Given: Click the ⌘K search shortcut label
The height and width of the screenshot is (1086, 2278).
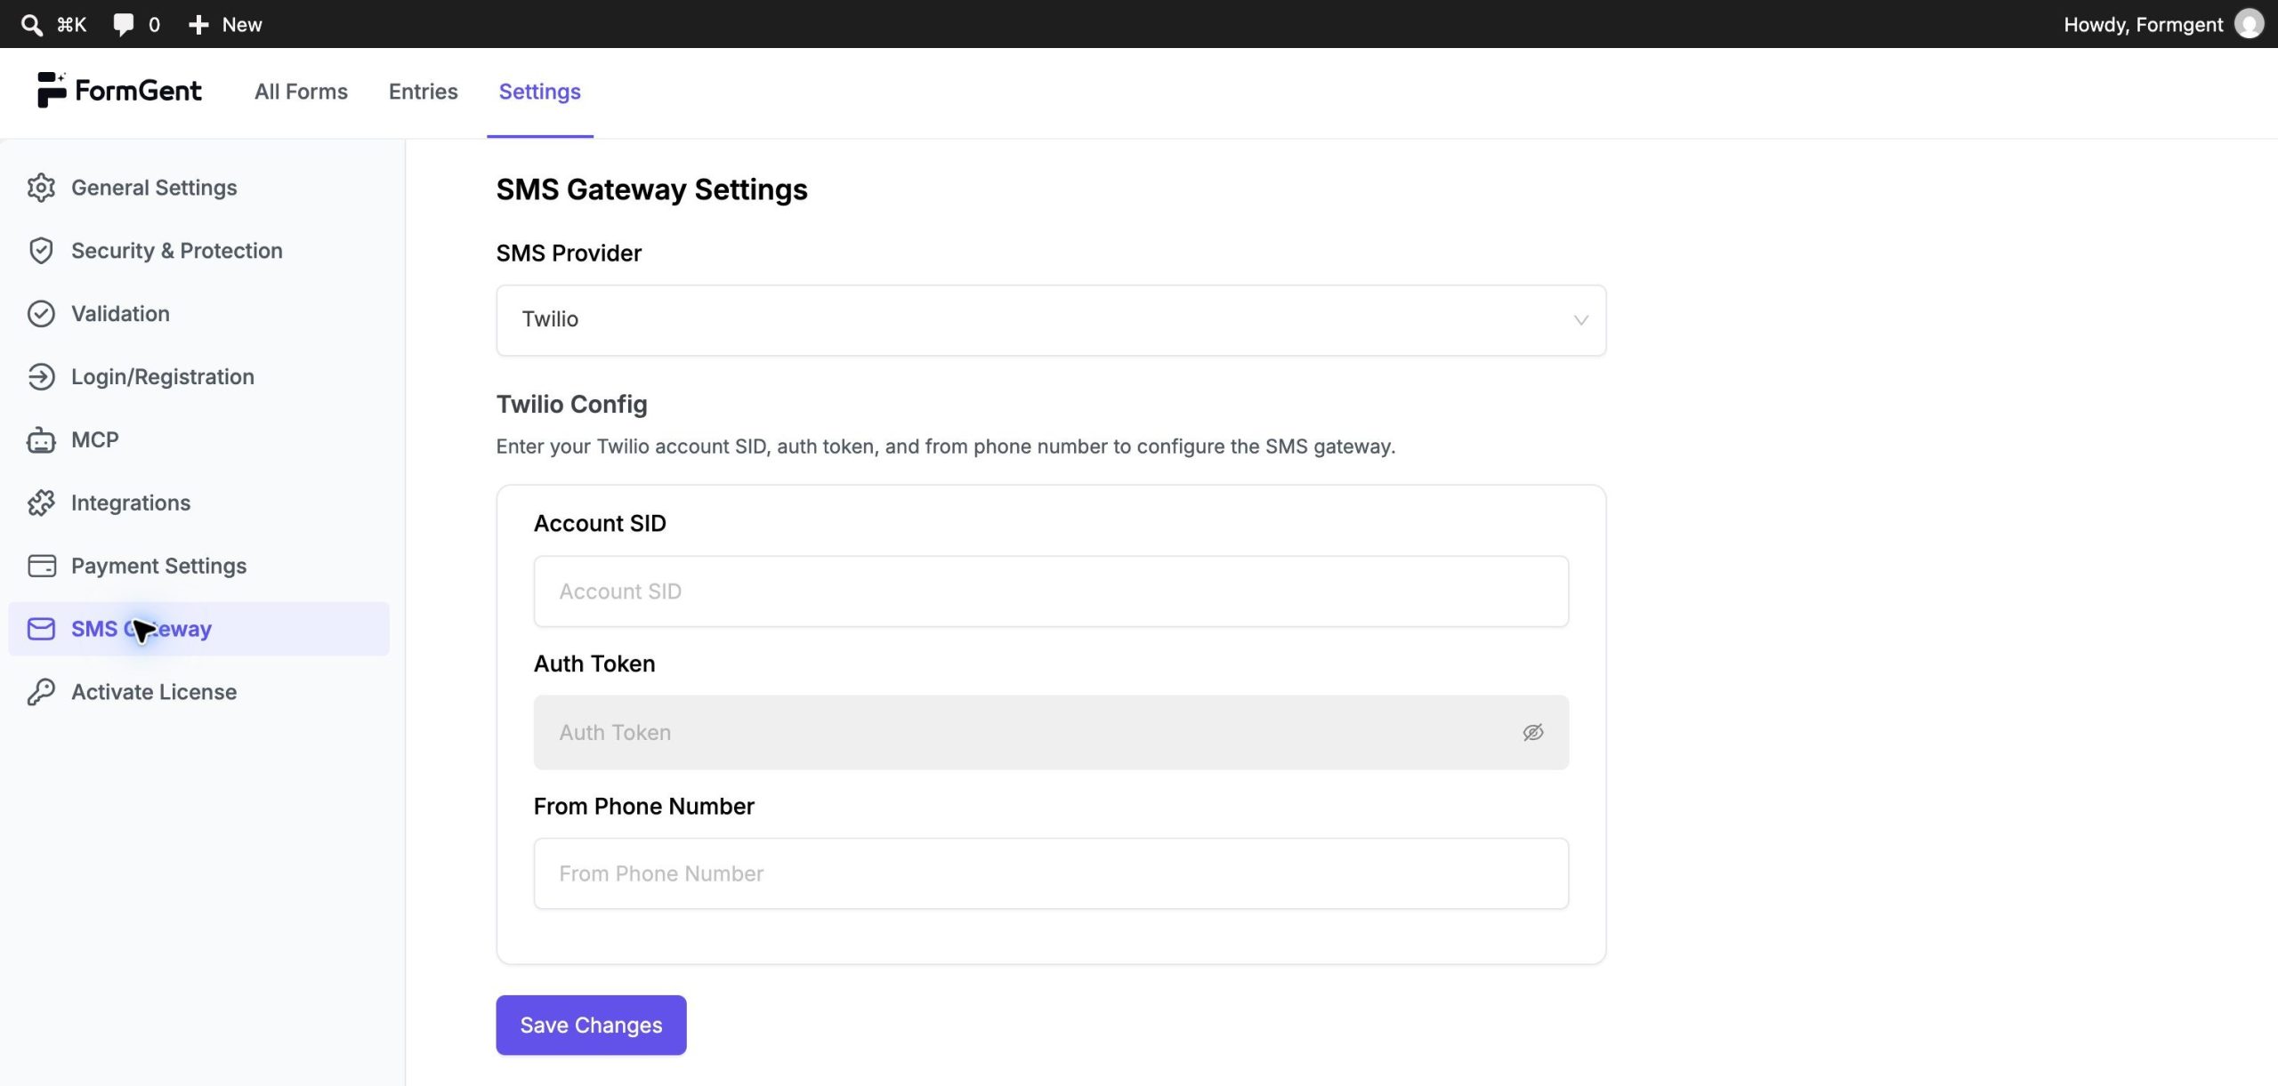Looking at the screenshot, I should click(71, 25).
